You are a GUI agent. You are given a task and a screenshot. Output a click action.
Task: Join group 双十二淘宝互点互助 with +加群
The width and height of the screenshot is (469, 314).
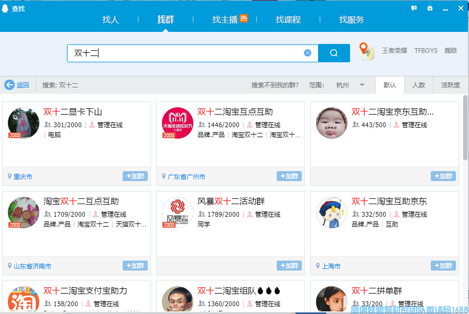(x=289, y=176)
